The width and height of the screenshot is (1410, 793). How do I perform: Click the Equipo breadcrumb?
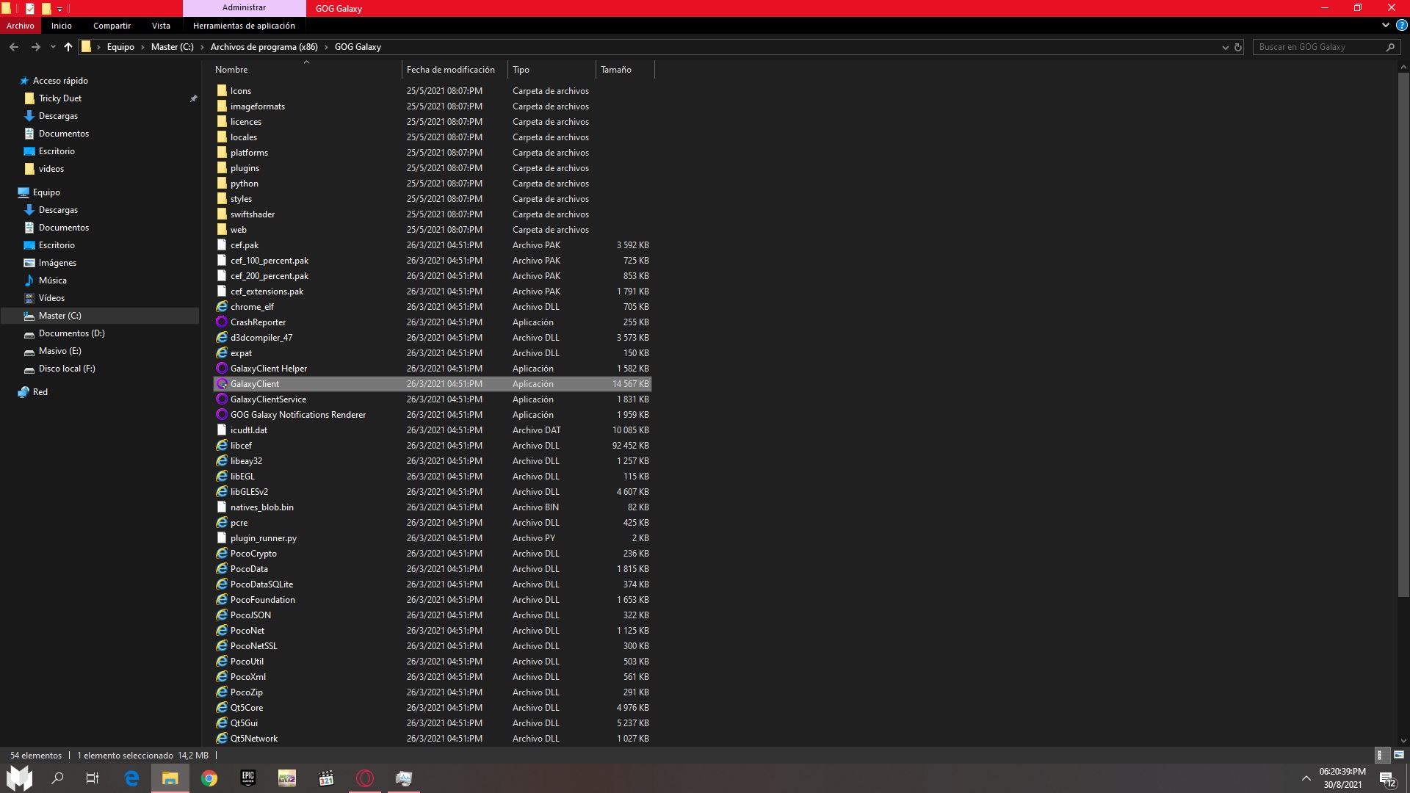click(120, 47)
